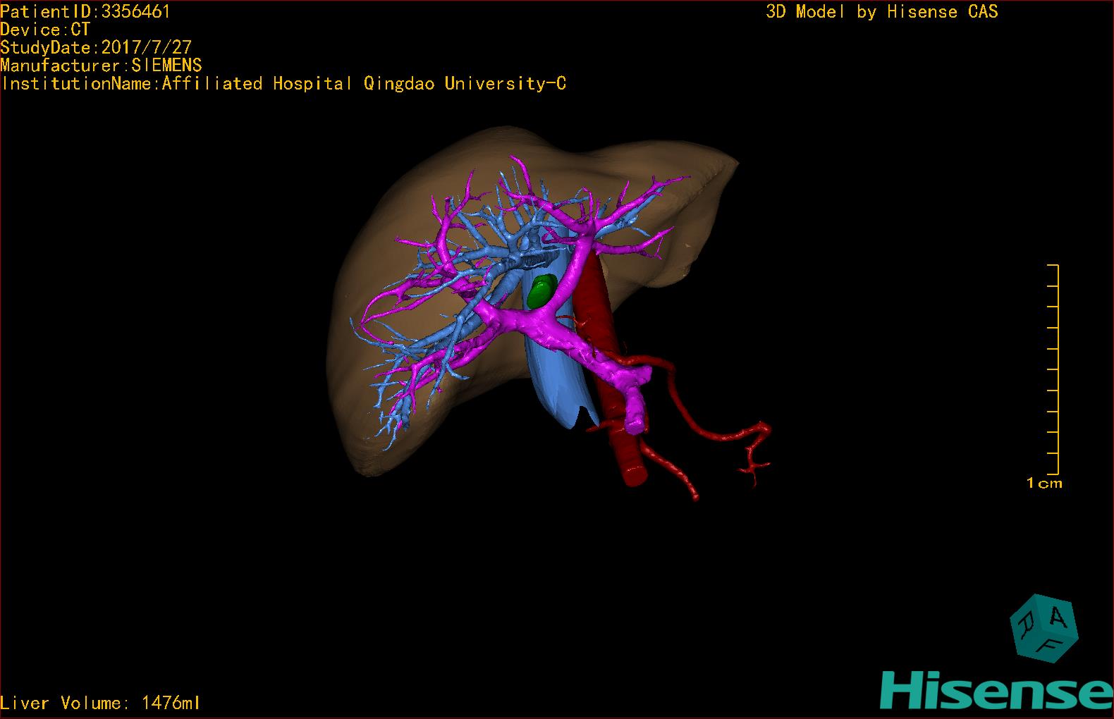Click the "Device:CT" overlay text
The height and width of the screenshot is (719, 1114).
[45, 30]
